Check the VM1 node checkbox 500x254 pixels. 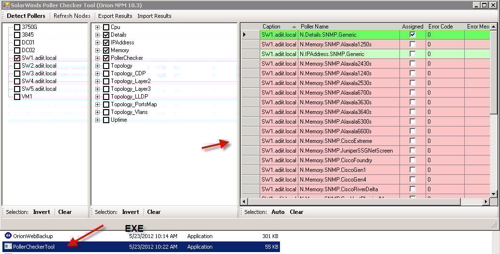click(17, 97)
